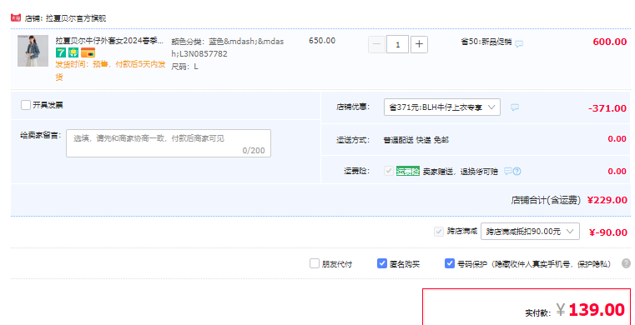
Task: Click the green 7-day return badge icon
Action: click(61, 52)
